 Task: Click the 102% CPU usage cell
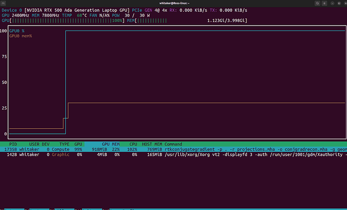[x=132, y=149]
